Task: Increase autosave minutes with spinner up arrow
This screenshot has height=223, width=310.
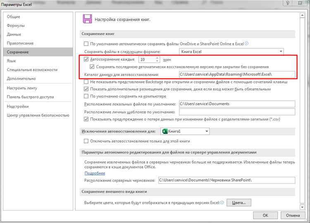Action: (x=157, y=58)
